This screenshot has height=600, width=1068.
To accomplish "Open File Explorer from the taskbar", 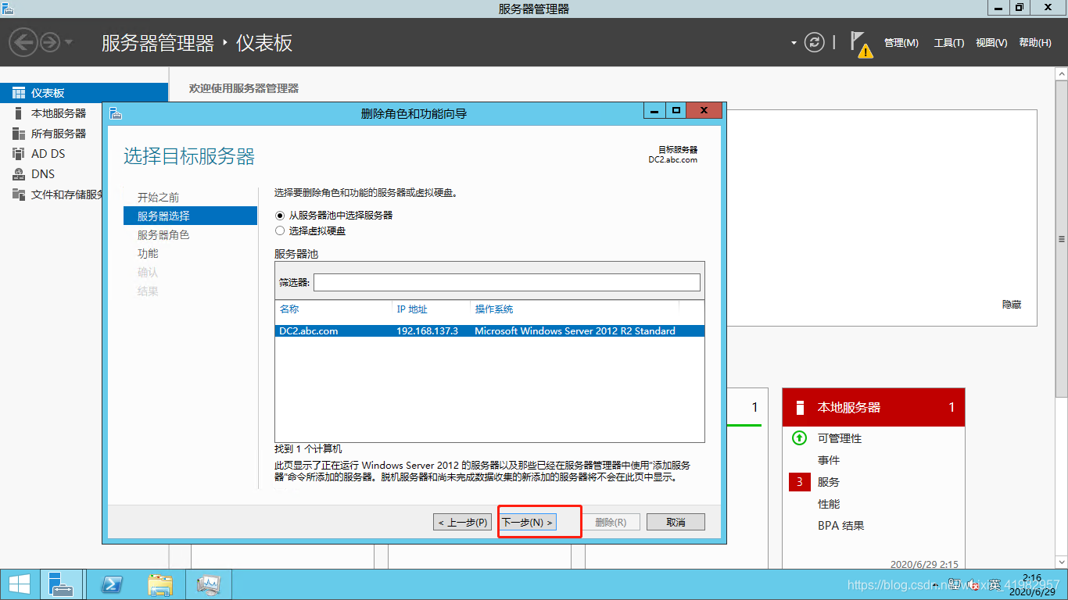I will coord(161,584).
